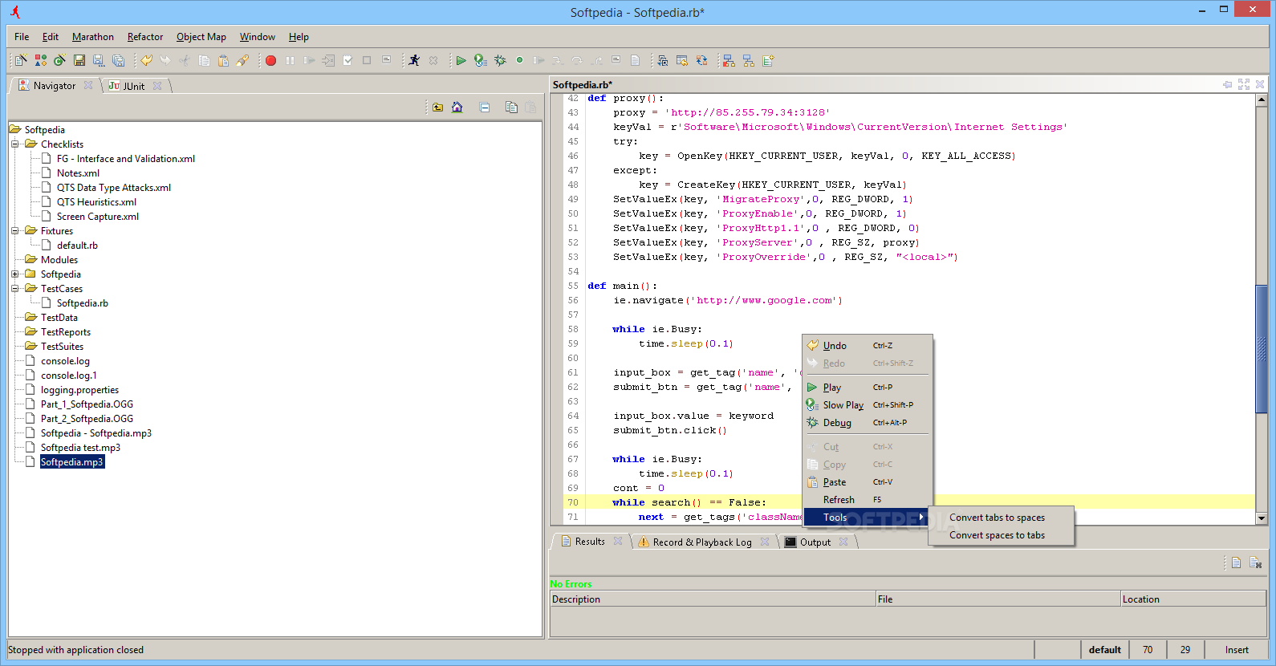Click the Save All toolbar icon
Viewport: 1276px width, 666px height.
[118, 60]
